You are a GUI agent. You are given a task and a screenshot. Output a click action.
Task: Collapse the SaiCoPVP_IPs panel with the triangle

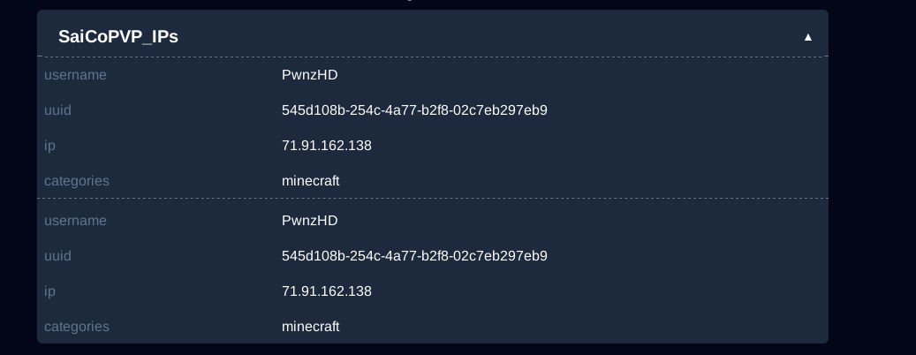pos(807,37)
